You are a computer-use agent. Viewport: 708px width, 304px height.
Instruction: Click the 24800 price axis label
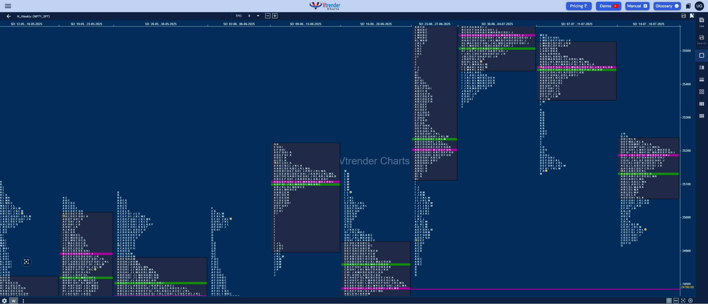(687, 284)
